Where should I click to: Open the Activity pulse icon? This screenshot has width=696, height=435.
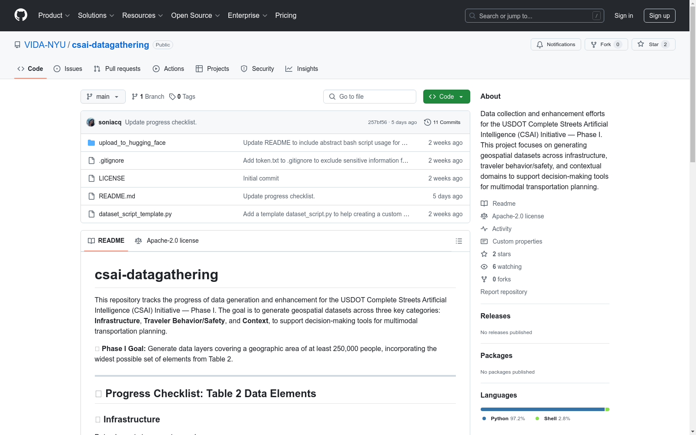click(484, 229)
